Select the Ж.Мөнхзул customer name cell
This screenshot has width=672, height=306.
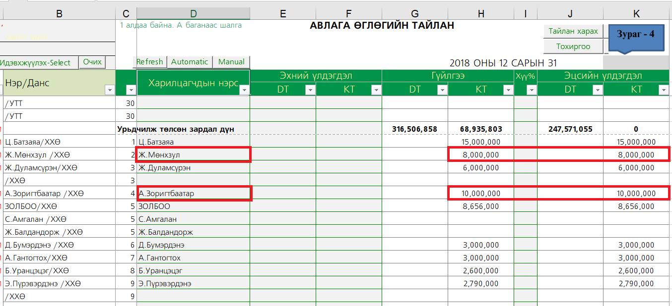coord(194,155)
